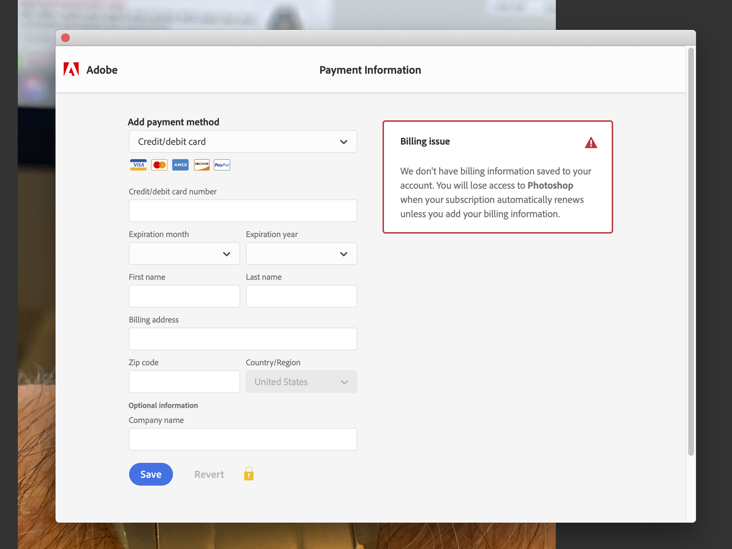The image size is (732, 549).
Task: Open the Country/Region selector
Action: [x=301, y=382]
